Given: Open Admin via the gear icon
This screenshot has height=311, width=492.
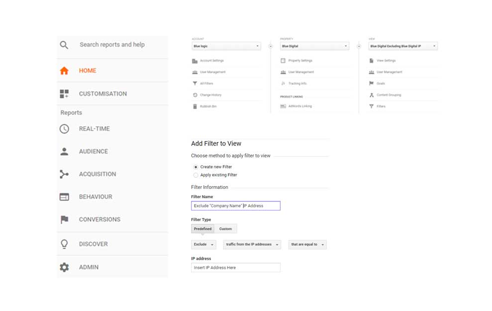Looking at the screenshot, I should coord(65,267).
